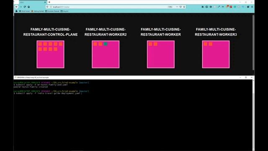Bookmark this page with the star
Image resolution: width=268 pixels, height=151 pixels.
(x=184, y=7)
